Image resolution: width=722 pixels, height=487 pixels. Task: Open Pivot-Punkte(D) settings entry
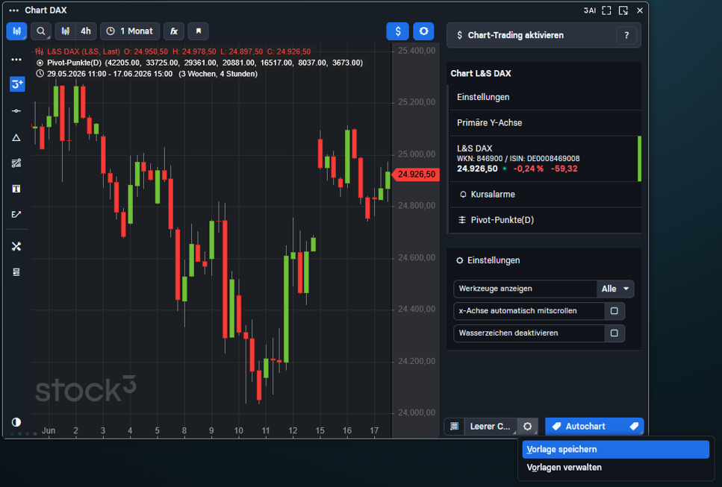(x=545, y=220)
